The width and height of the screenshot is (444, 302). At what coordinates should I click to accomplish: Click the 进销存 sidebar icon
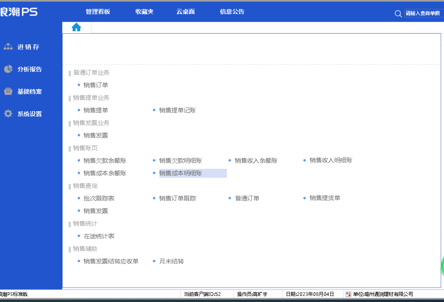pos(8,47)
